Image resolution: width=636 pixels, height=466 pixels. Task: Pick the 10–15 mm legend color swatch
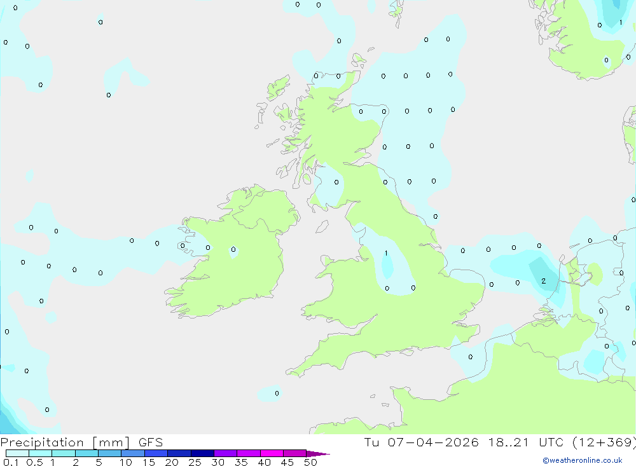(x=133, y=453)
